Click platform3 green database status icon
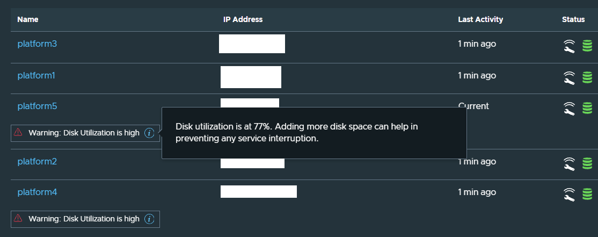Viewport: 598px width, 237px height. 587,46
